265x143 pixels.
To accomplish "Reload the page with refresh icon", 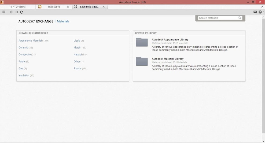I will click(x=22, y=12).
